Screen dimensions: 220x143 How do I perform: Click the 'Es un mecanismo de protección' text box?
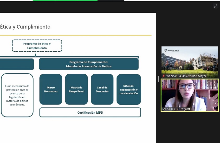(x=17, y=95)
